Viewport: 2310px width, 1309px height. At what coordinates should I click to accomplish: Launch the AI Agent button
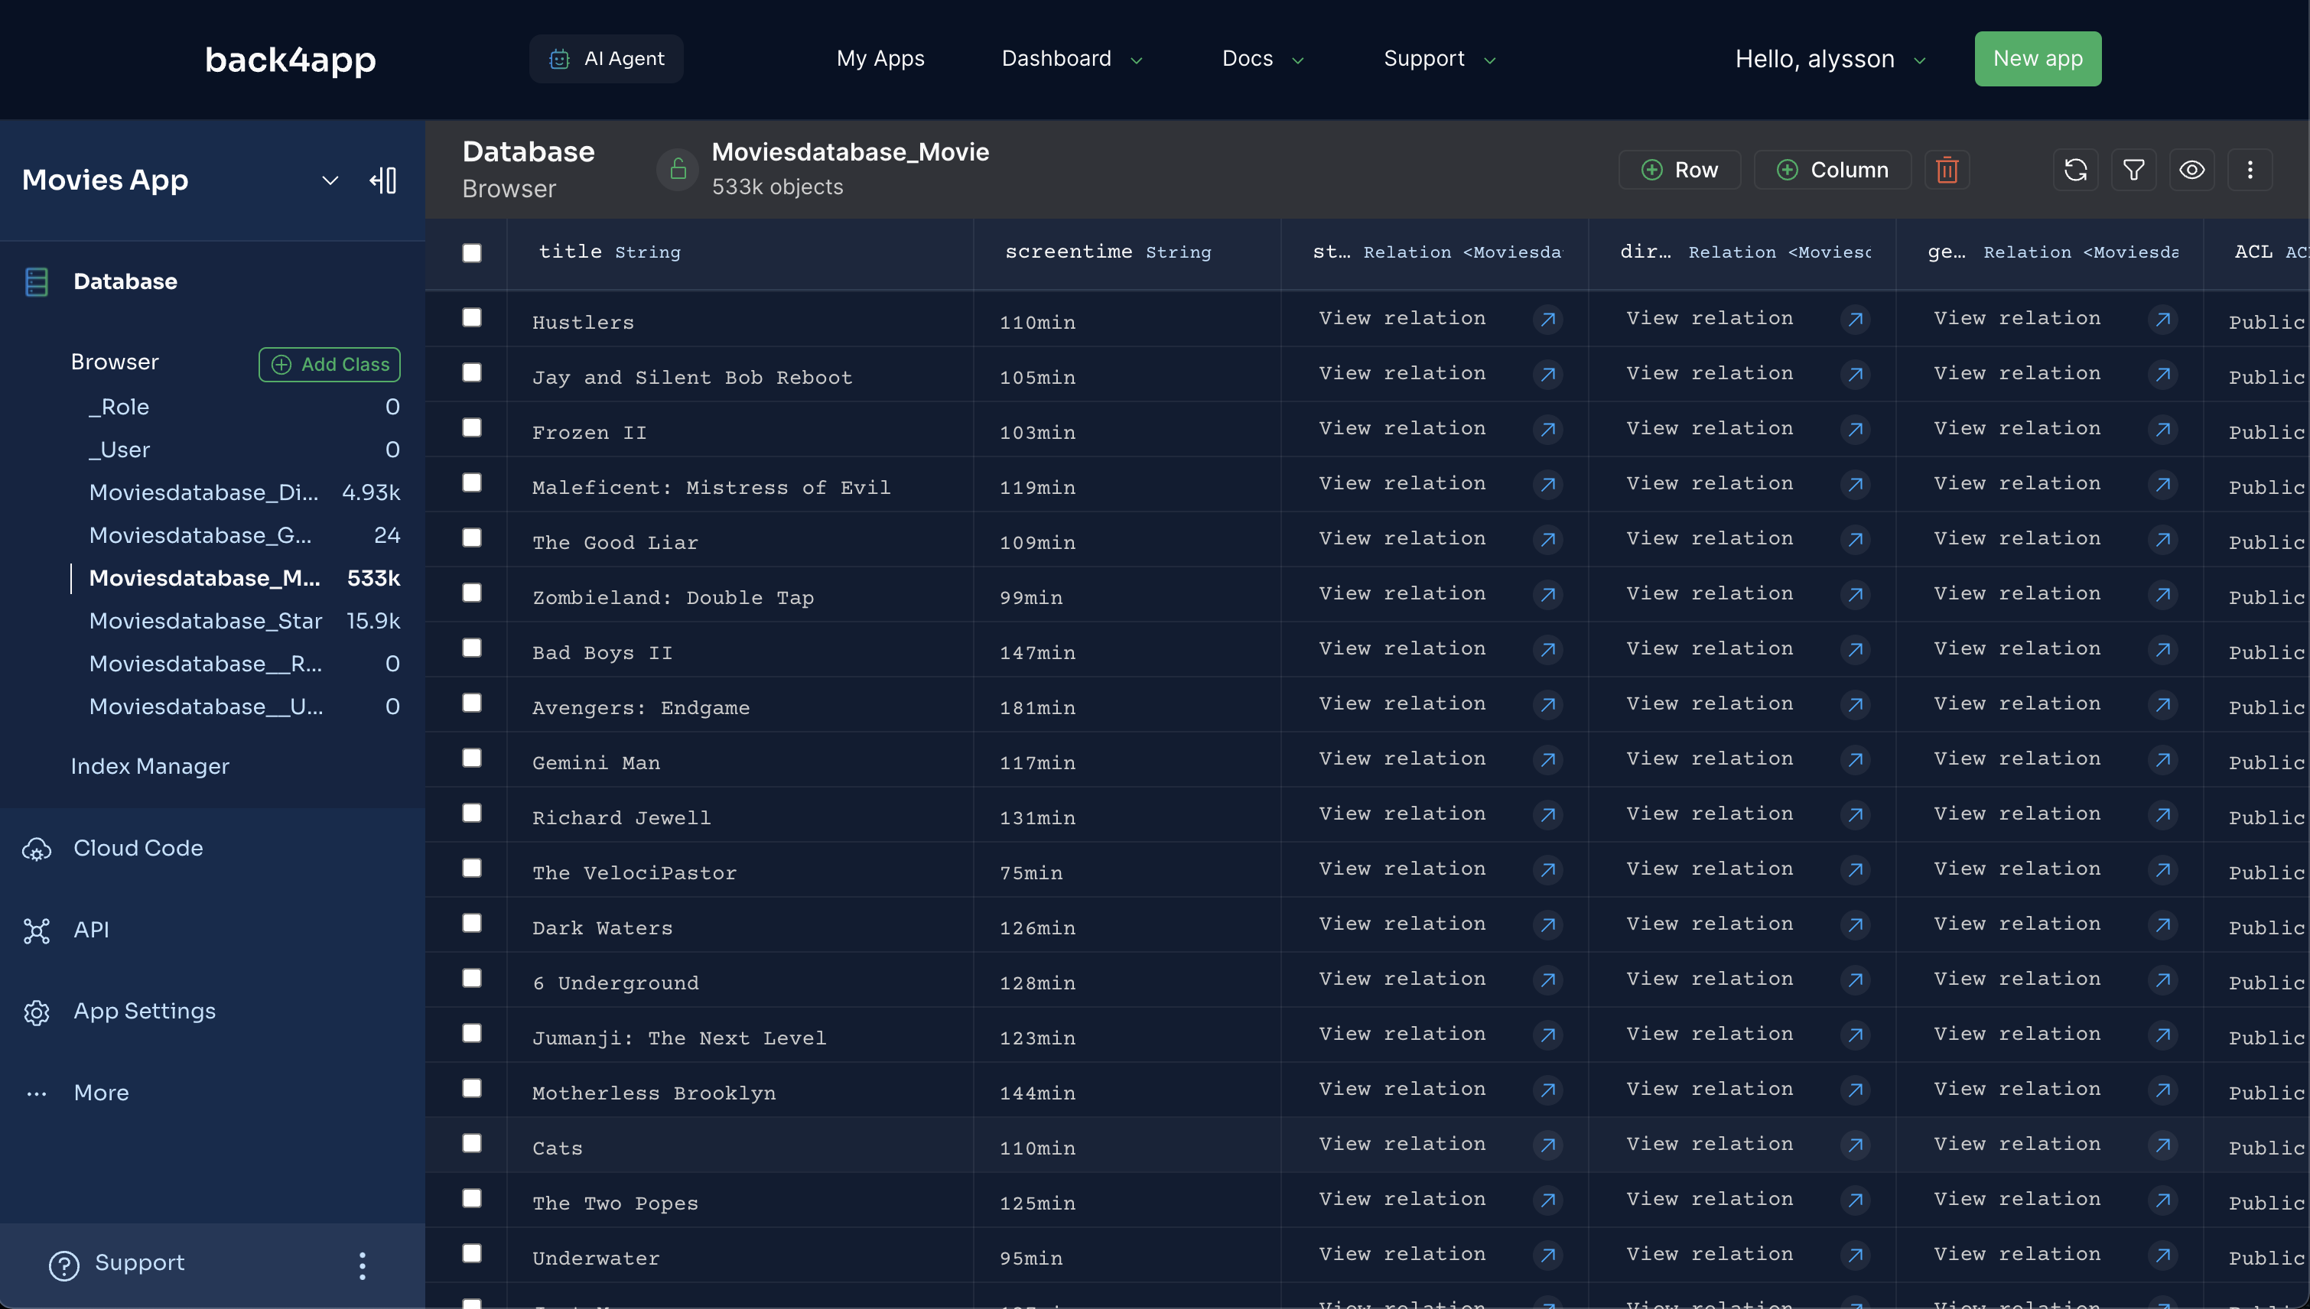click(606, 60)
